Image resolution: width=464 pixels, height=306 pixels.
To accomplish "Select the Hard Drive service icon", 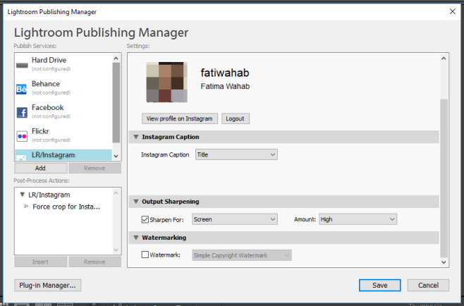I will pos(22,65).
